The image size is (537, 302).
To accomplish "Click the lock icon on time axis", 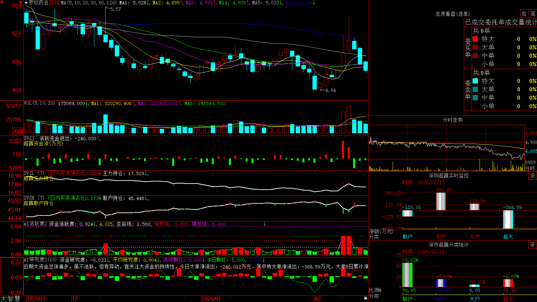I will tap(365, 298).
